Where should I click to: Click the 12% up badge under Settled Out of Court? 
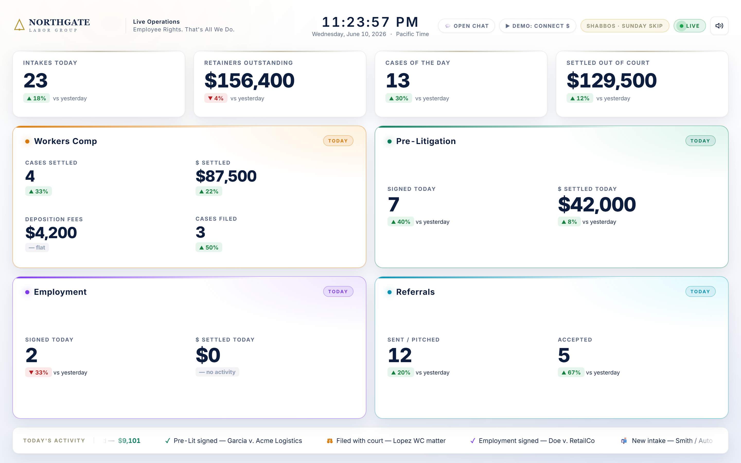(580, 98)
